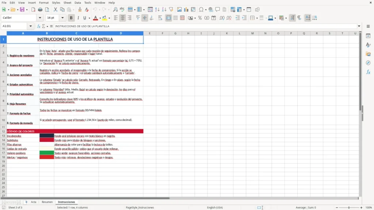Click PageStyle_Instrucciones in status bar
374x210 pixels.
point(140,207)
